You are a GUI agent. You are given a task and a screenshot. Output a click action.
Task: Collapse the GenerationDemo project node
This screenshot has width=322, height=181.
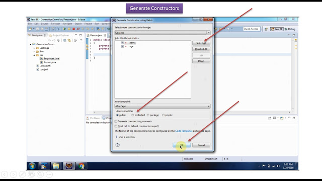click(x=30, y=44)
